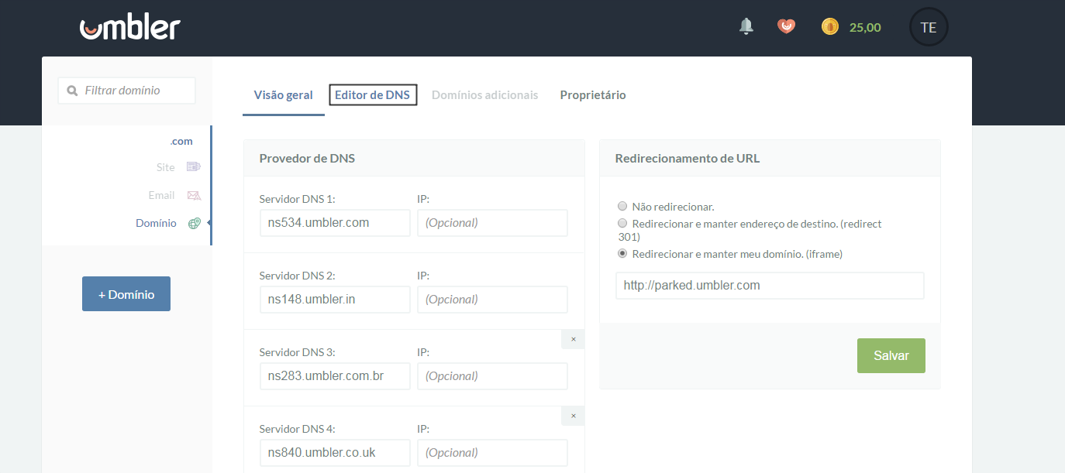This screenshot has height=473, width=1065.
Task: Click the heart icon in header
Action: pos(787,26)
